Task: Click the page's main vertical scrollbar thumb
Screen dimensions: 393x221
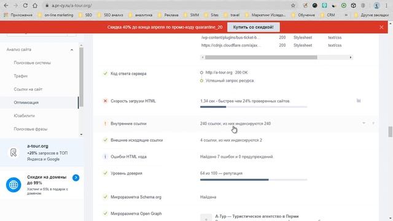Action: tap(391, 132)
